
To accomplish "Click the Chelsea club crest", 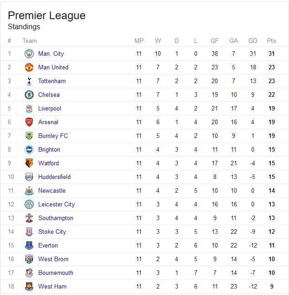I will 29,95.
